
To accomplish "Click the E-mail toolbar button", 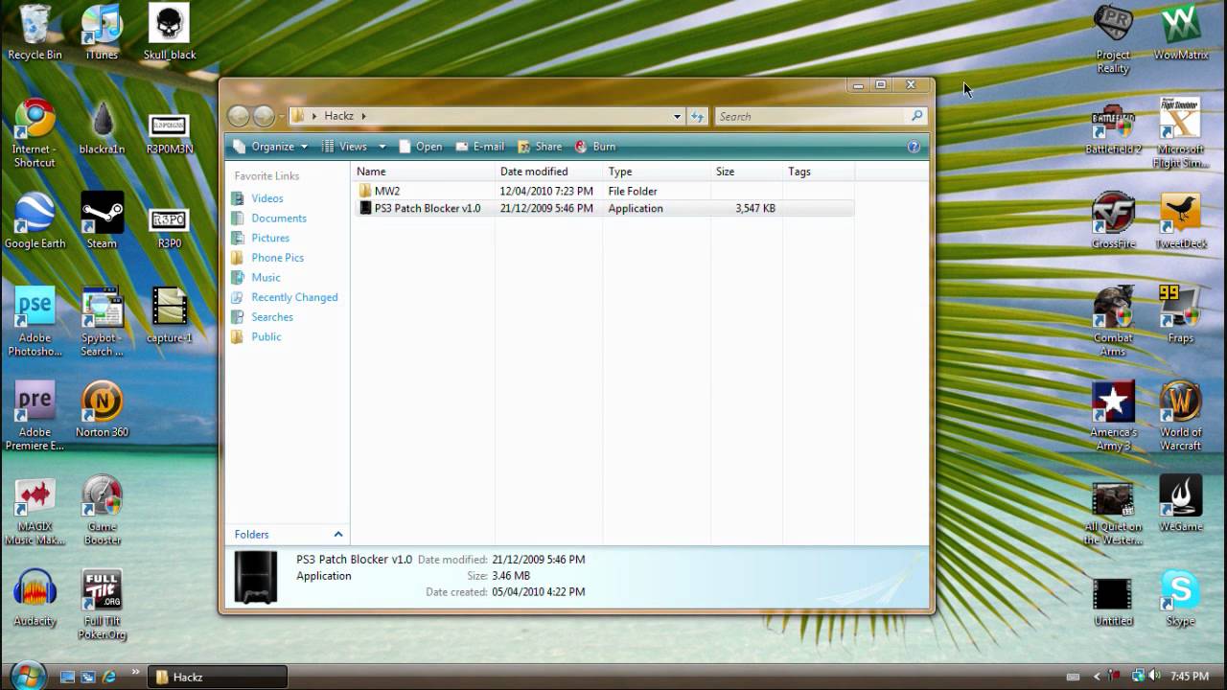I will pyautogui.click(x=479, y=147).
